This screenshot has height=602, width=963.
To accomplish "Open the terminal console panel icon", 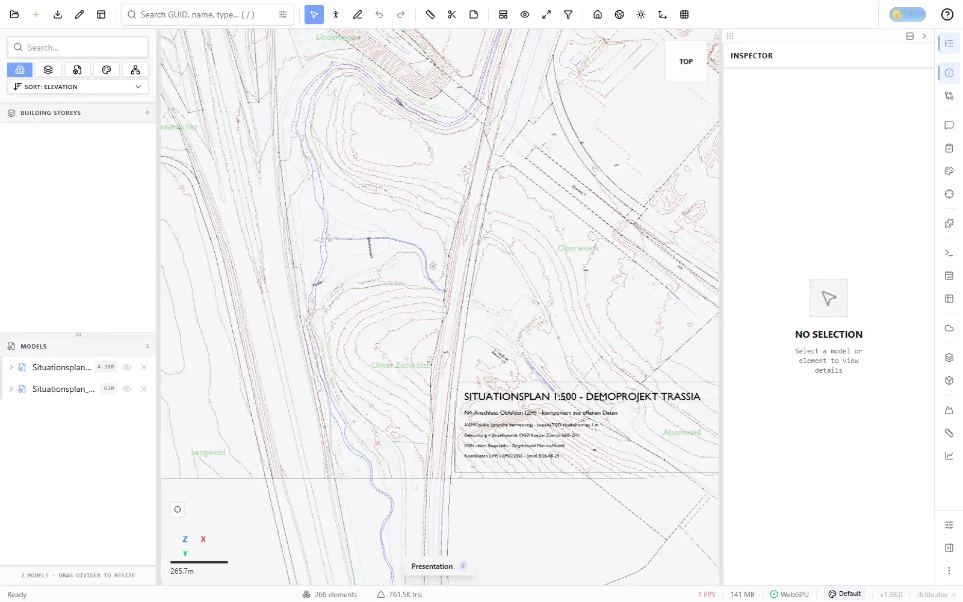I will point(949,253).
